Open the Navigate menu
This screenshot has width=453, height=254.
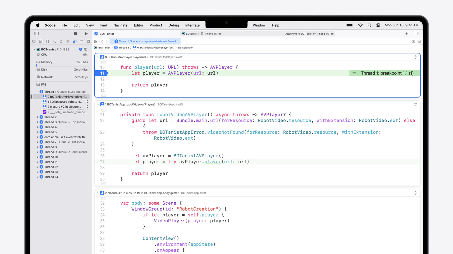coord(120,25)
